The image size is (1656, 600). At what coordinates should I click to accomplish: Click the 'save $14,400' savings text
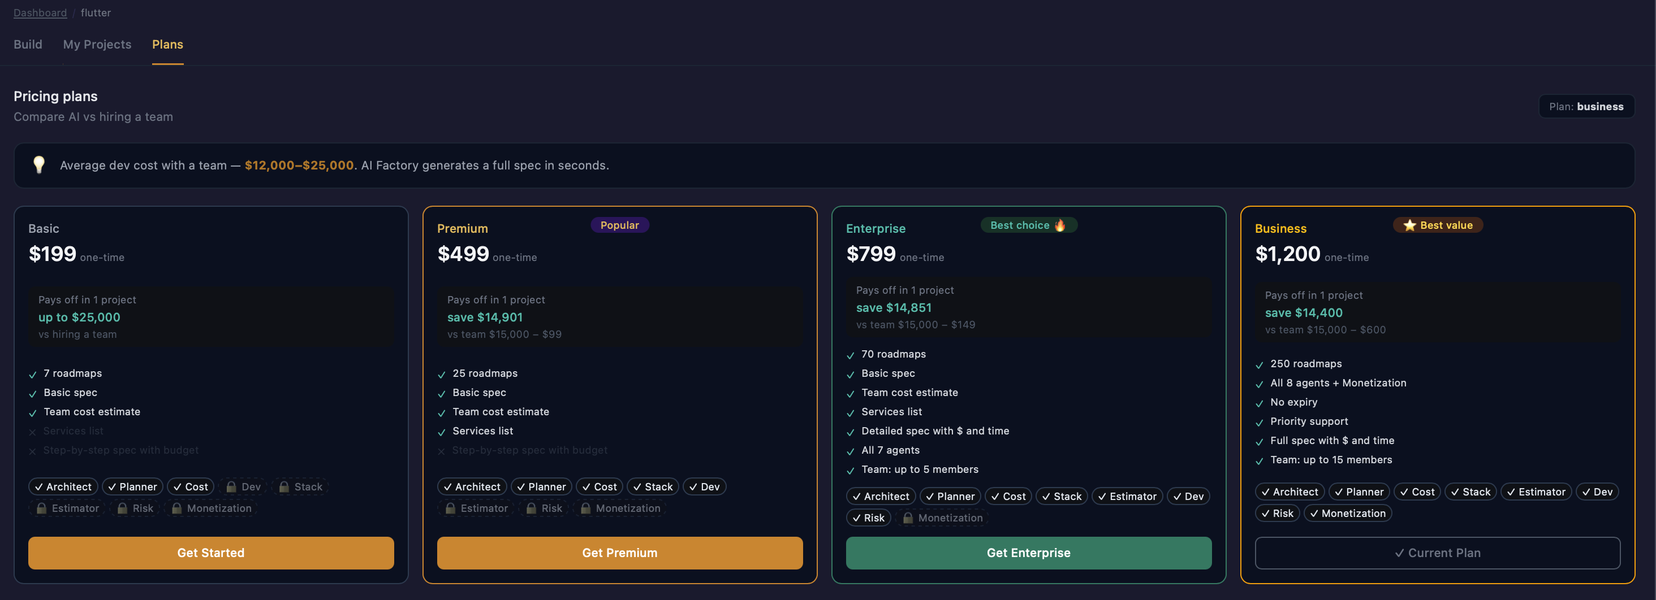point(1303,313)
